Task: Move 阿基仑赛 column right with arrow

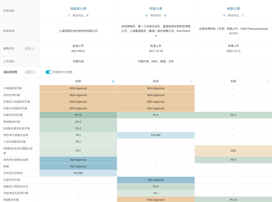Action: pyautogui.click(x=165, y=15)
